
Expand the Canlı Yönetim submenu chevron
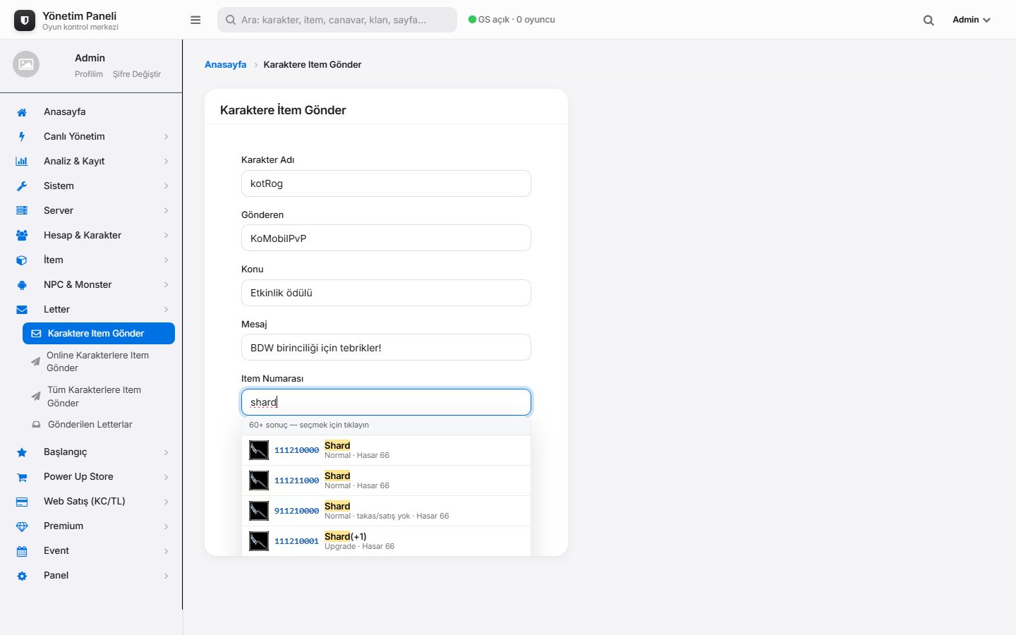click(x=167, y=137)
